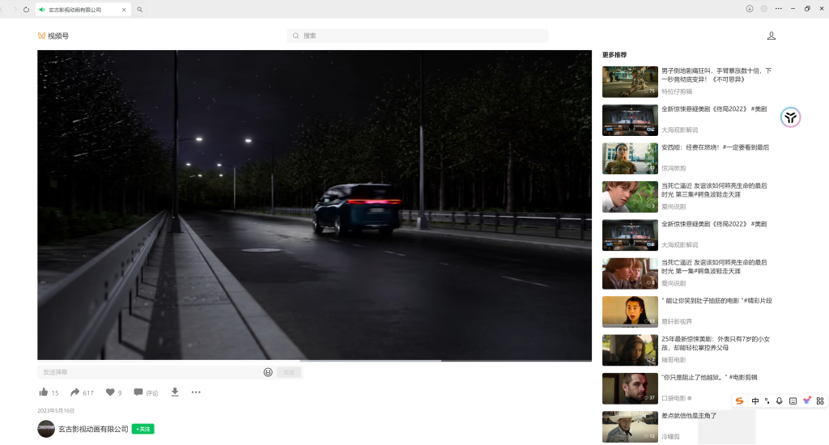The image size is (829, 445).
Task: Click the 更多推荐 section heading
Action: tap(614, 55)
